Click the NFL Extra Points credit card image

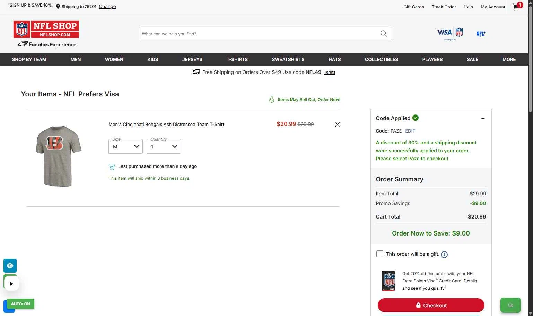[x=388, y=281]
